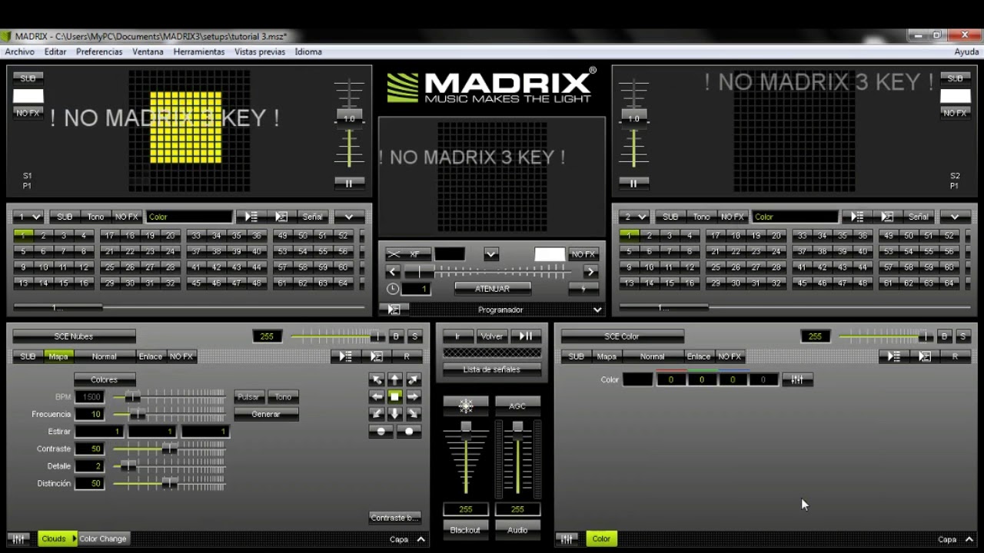This screenshot has width=984, height=553.
Task: Pause the right preview output
Action: pos(633,184)
